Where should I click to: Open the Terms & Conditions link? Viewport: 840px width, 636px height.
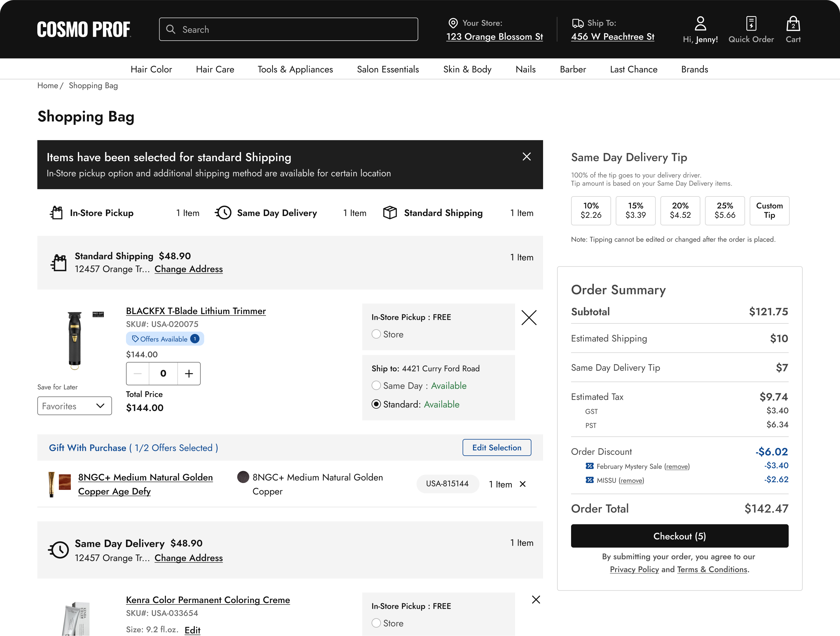coord(712,569)
